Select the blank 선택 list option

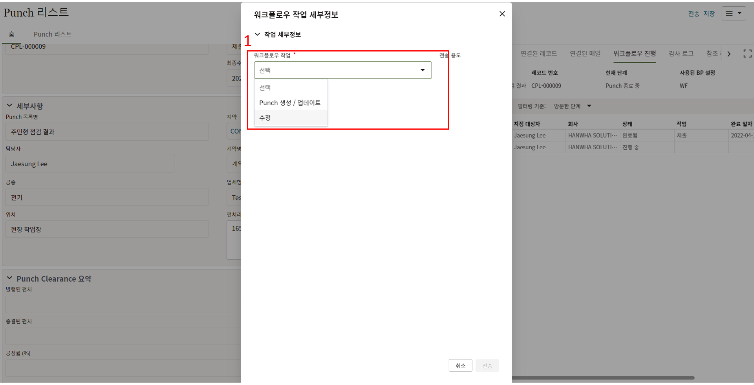coord(265,88)
